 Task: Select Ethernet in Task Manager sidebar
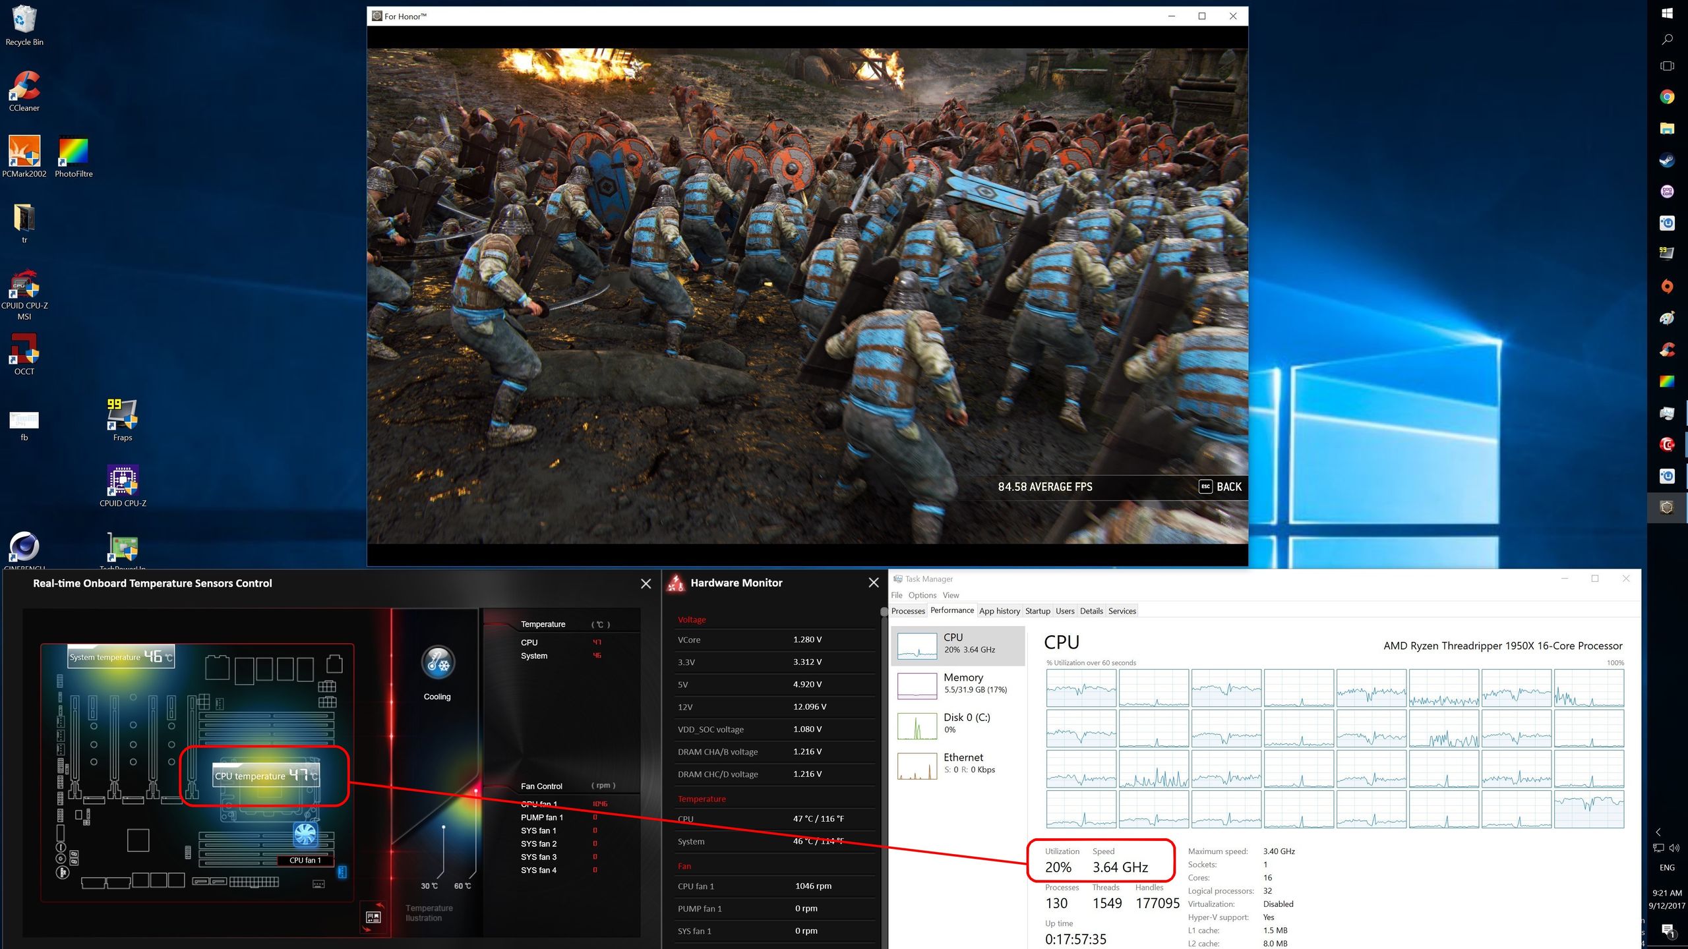tap(958, 766)
